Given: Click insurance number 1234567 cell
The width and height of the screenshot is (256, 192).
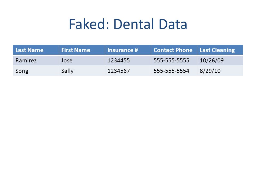Looking at the screenshot, I should coord(128,71).
